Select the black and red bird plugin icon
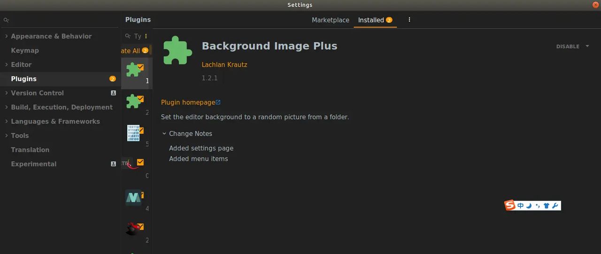The image size is (601, 254). (x=133, y=229)
